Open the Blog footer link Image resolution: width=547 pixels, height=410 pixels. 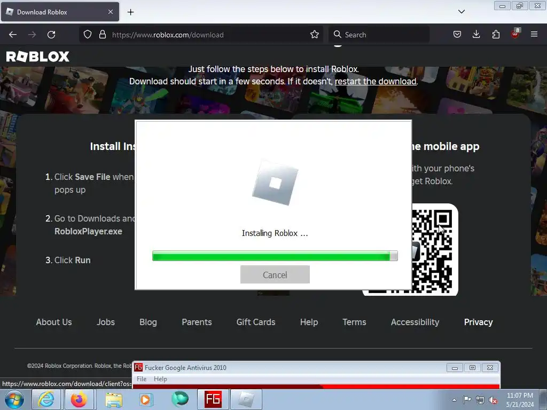(x=149, y=322)
